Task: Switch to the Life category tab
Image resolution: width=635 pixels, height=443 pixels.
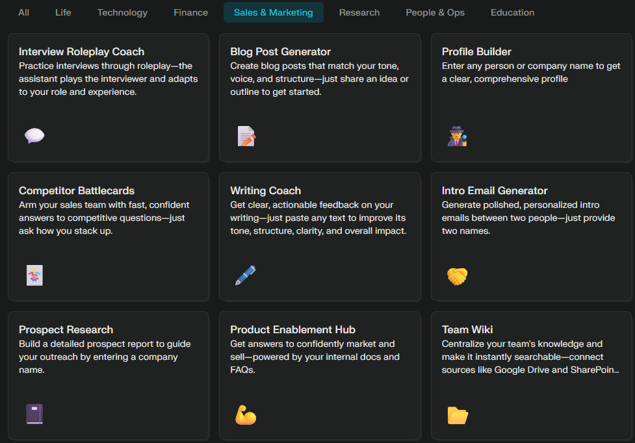Action: click(63, 12)
